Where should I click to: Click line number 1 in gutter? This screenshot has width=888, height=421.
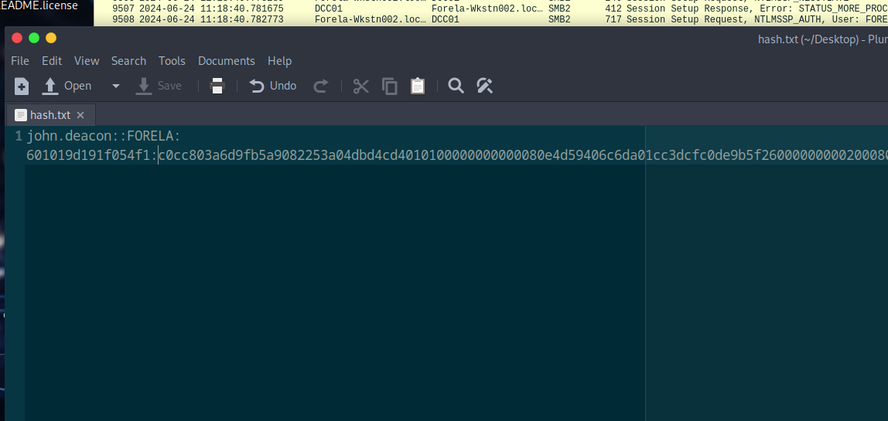click(x=19, y=137)
